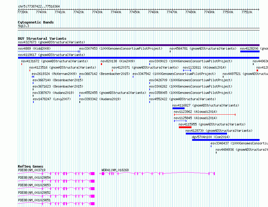The height and width of the screenshot is (207, 268).
Task: Select the nsv1123962 red span line
Action: 205,115
